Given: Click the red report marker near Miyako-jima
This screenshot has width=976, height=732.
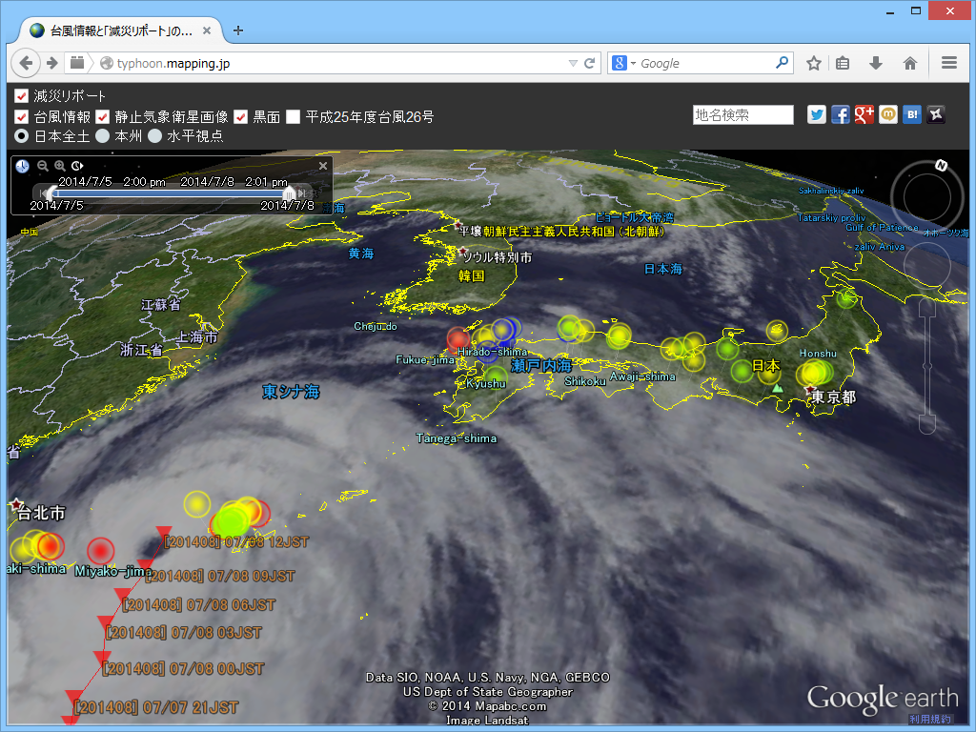Looking at the screenshot, I should [x=100, y=551].
